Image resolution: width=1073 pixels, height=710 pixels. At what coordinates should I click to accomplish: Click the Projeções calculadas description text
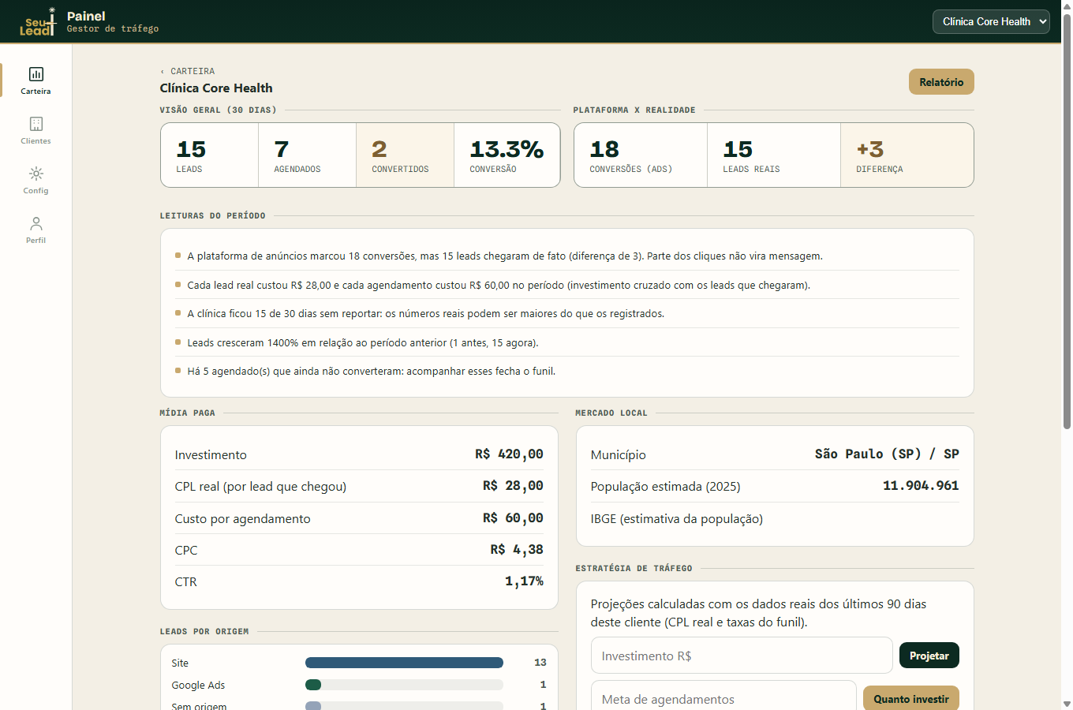coord(759,613)
